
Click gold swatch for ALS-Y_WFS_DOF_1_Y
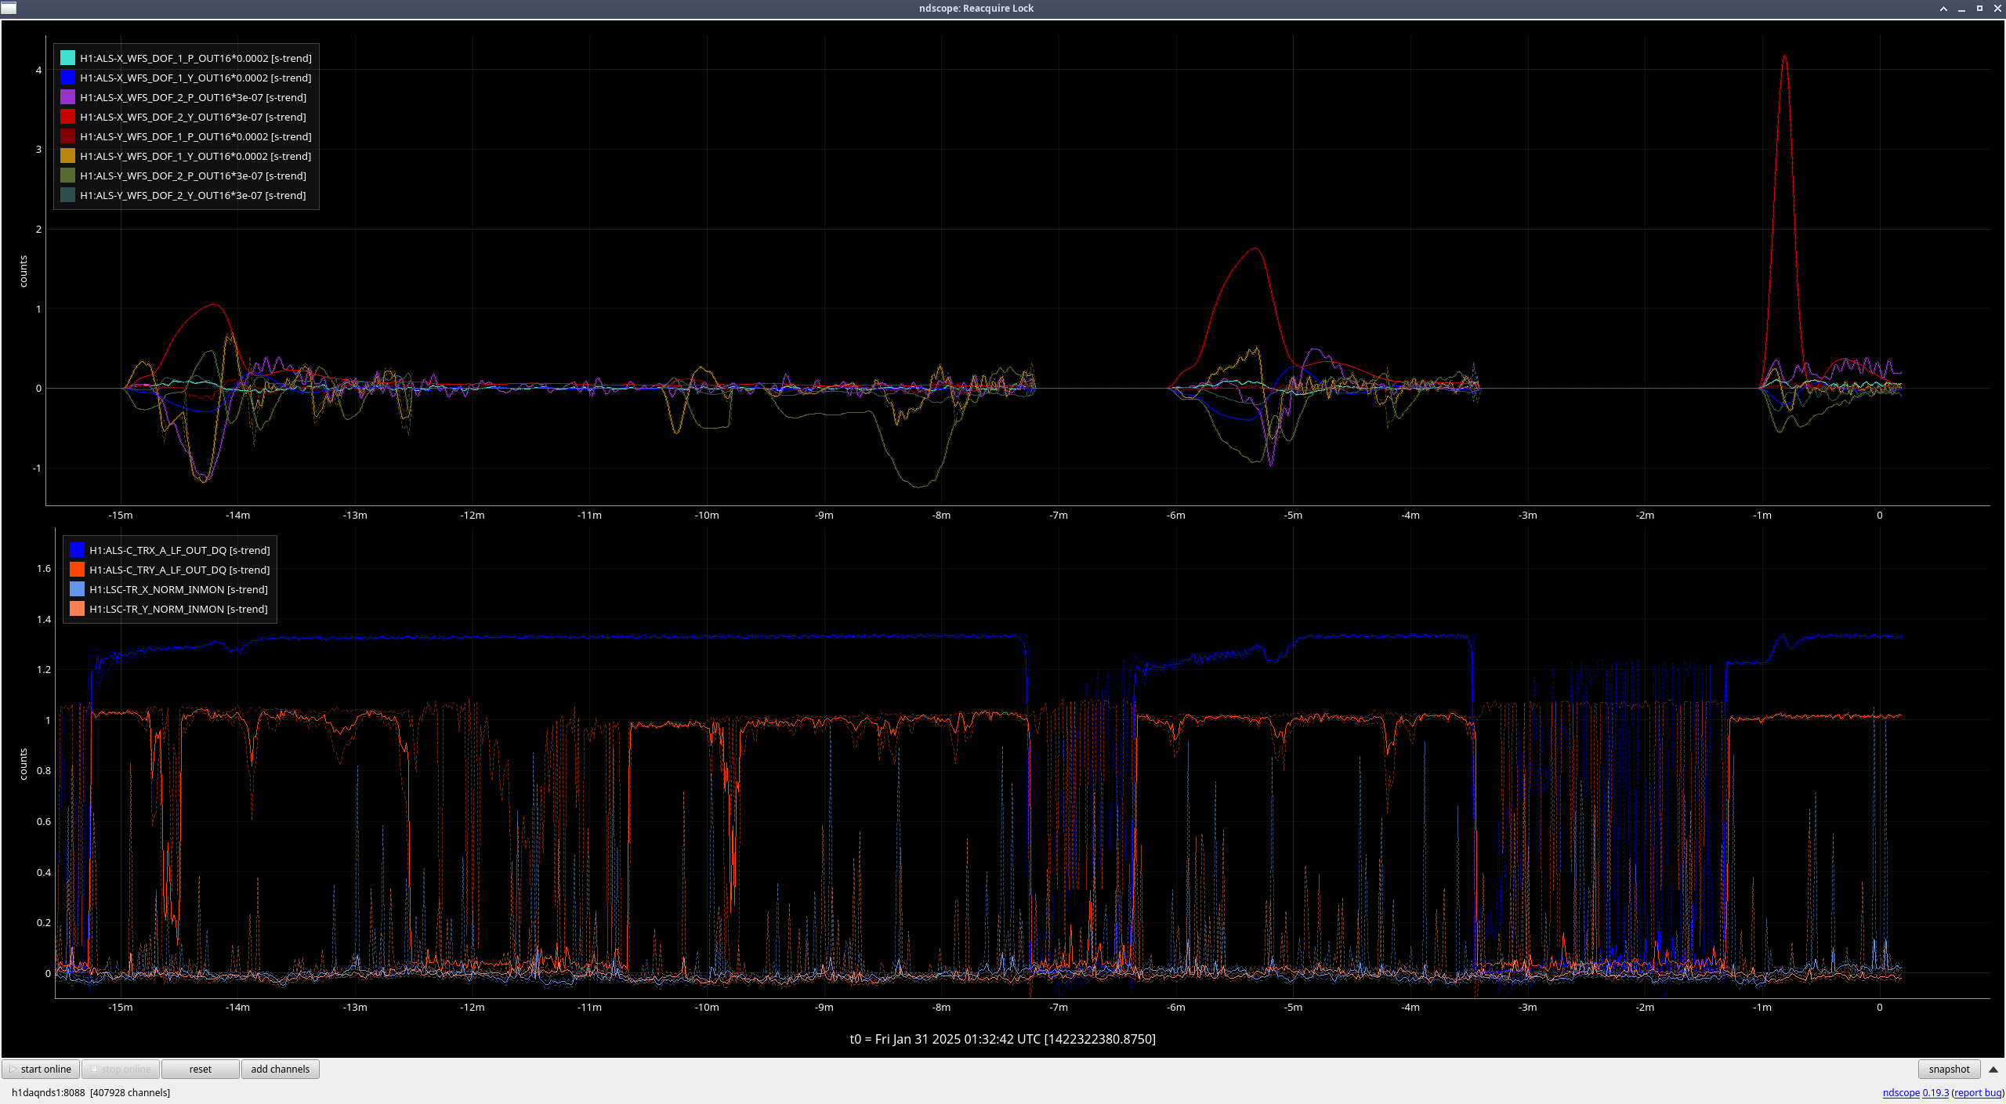tap(67, 156)
